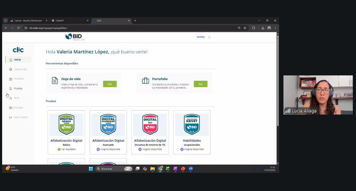Click the weather widget showing 27°C
This screenshot has height=191, width=356.
(x=12, y=169)
